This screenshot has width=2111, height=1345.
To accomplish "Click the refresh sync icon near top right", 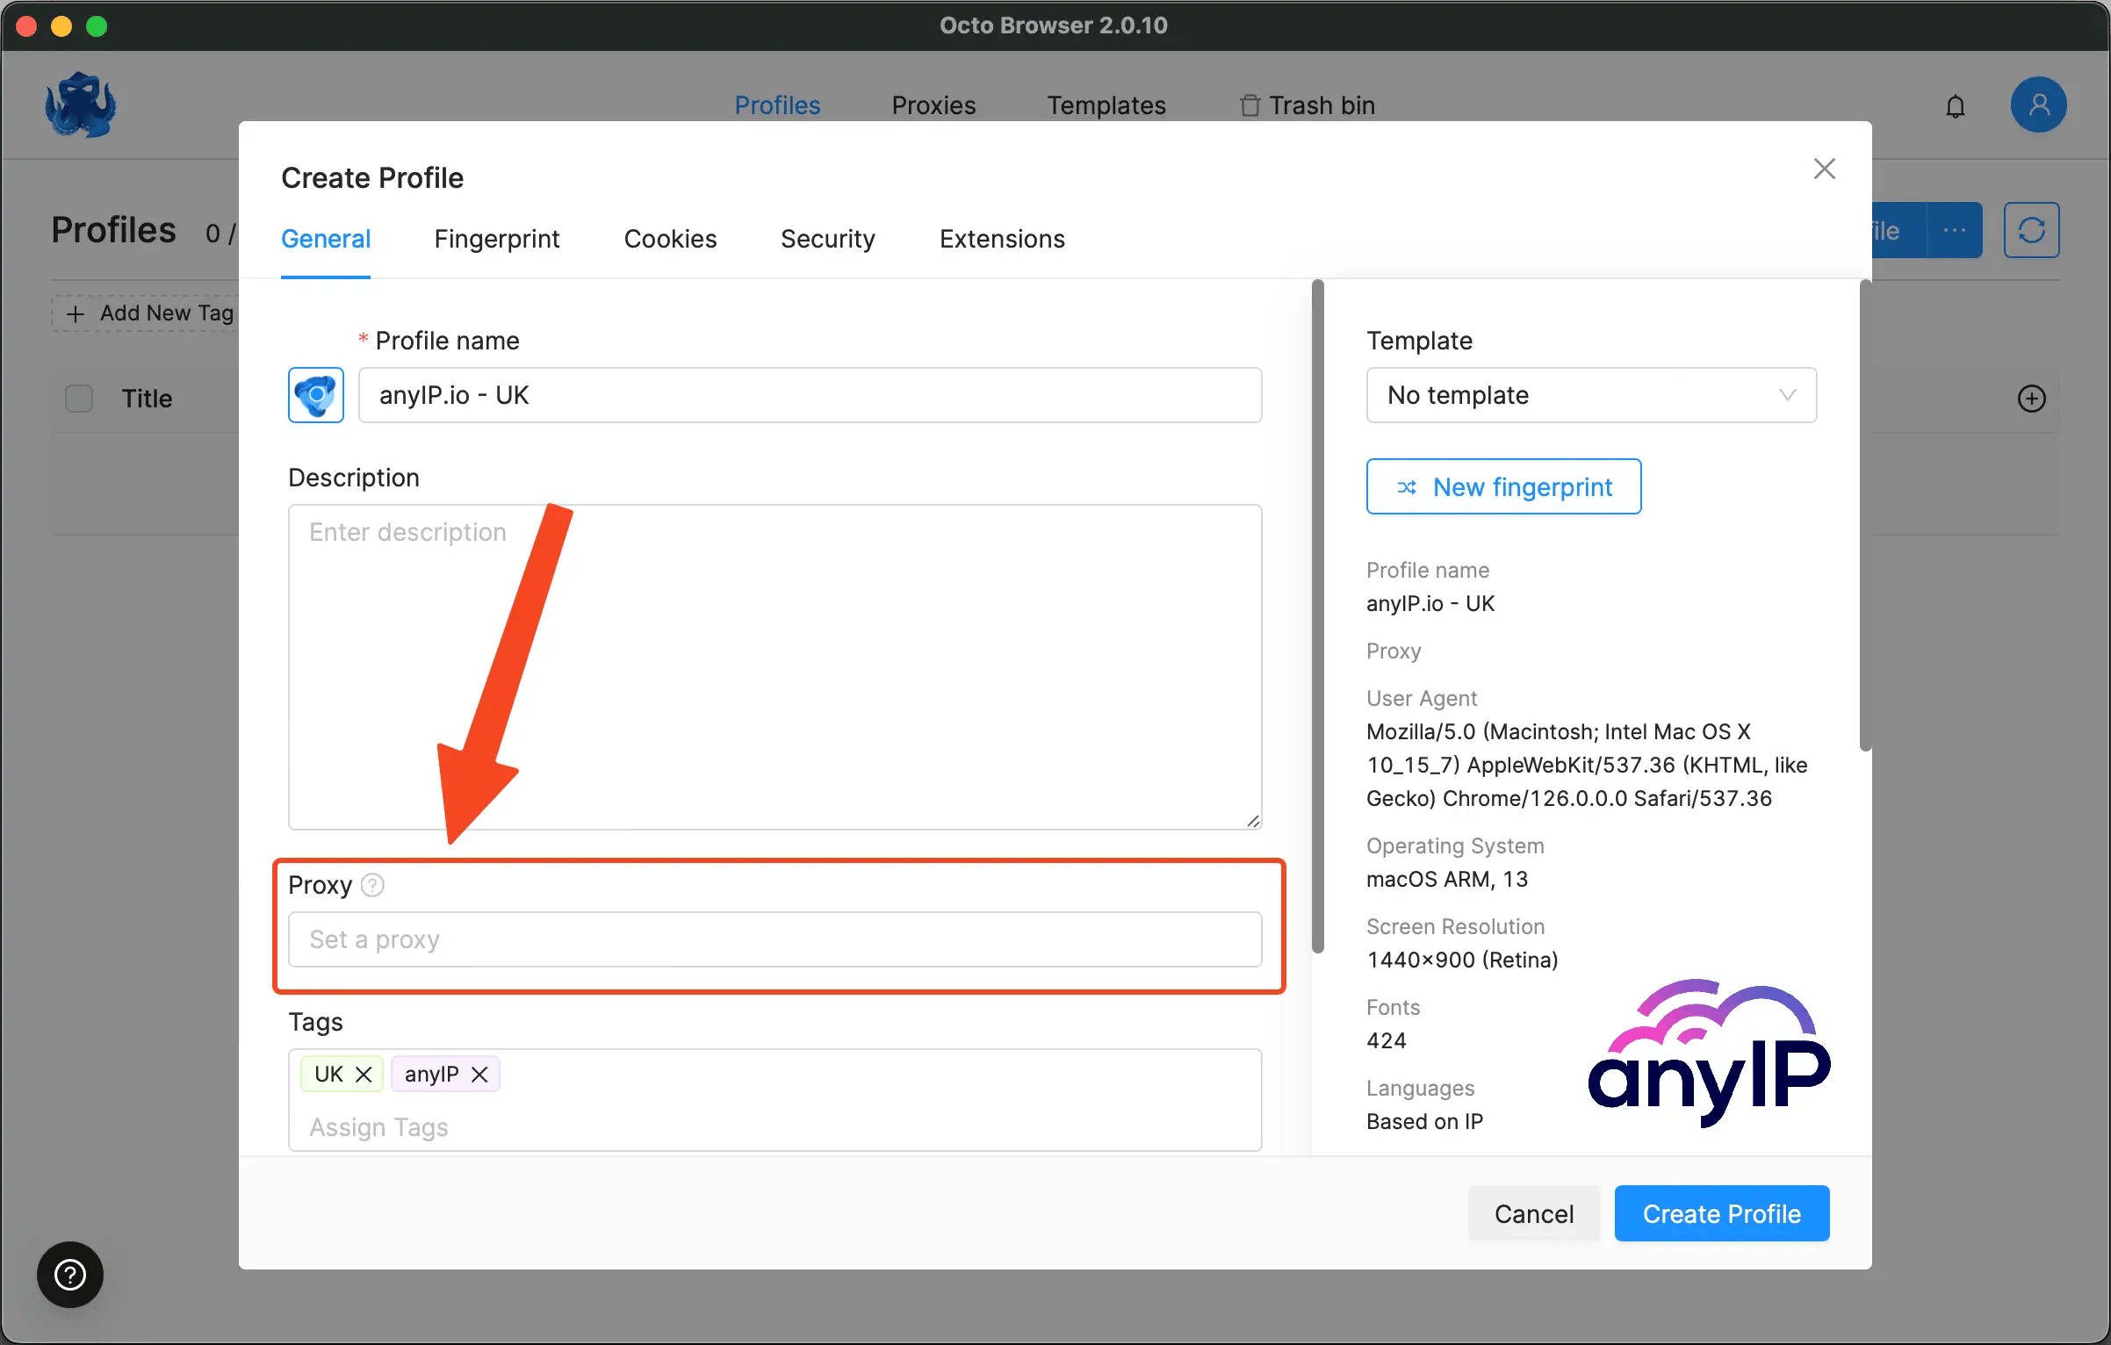I will coord(2031,229).
